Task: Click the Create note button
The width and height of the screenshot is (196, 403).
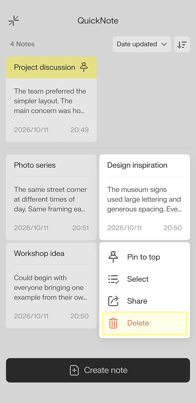Action: click(98, 370)
